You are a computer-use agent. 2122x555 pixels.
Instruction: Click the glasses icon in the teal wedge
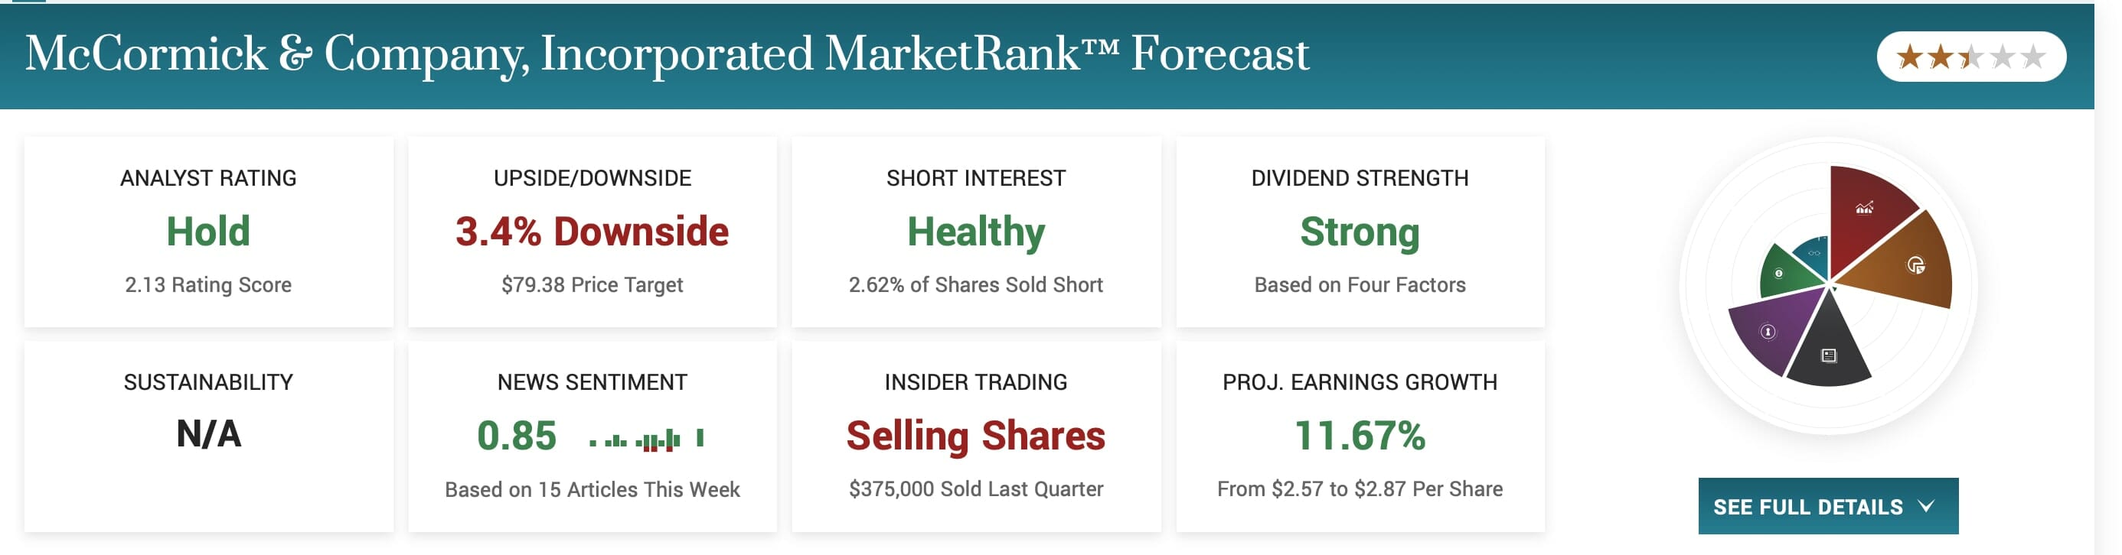click(1815, 253)
